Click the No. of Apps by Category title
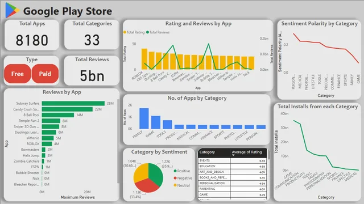 pyautogui.click(x=197, y=98)
